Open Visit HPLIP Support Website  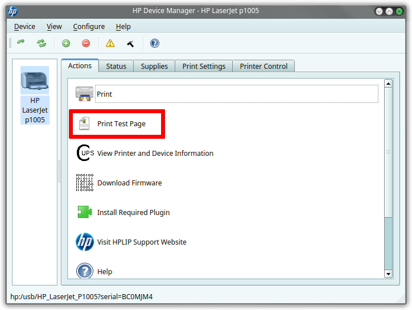coord(142,242)
